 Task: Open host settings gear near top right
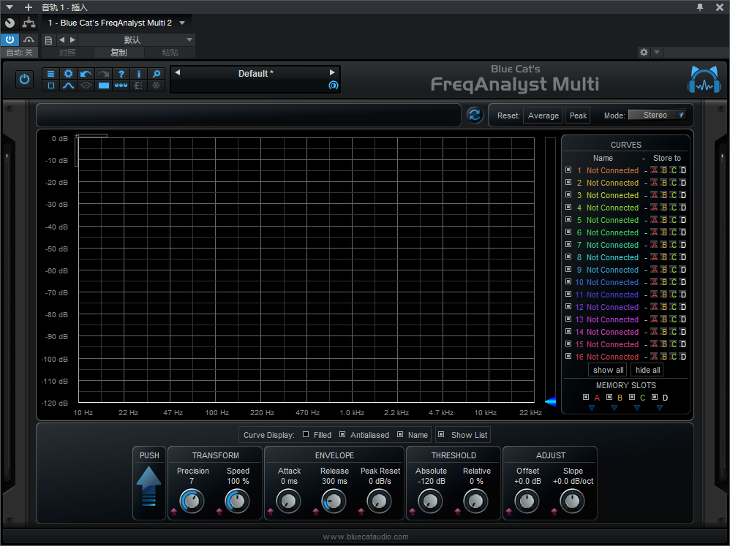tap(644, 52)
